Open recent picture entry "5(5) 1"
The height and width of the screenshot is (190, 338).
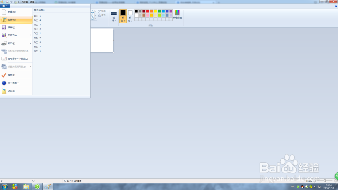pyautogui.click(x=62, y=33)
